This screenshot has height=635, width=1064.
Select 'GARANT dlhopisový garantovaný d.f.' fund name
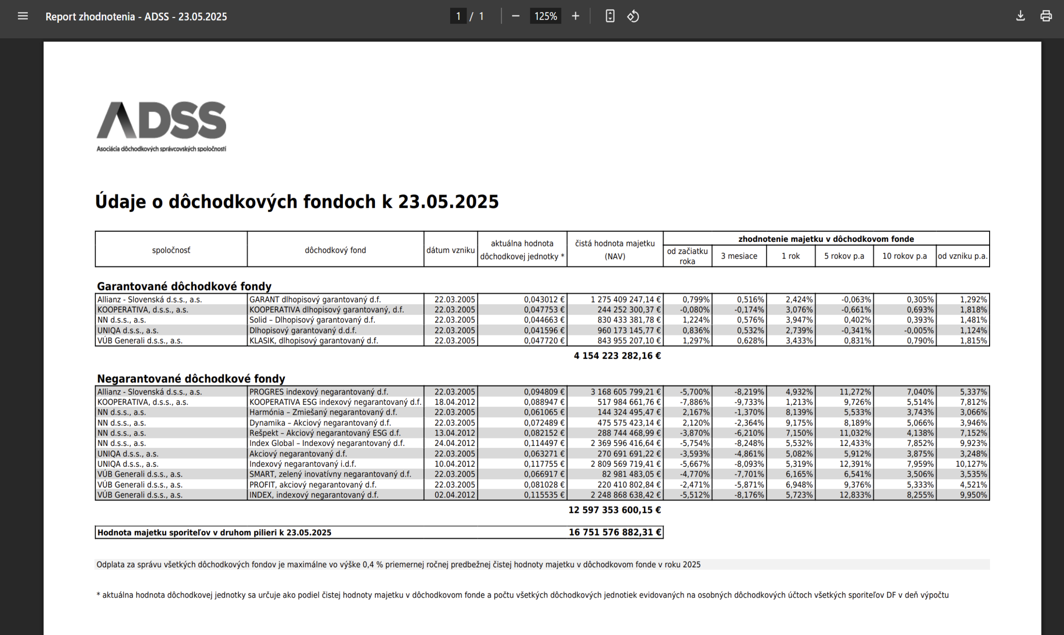(x=315, y=300)
